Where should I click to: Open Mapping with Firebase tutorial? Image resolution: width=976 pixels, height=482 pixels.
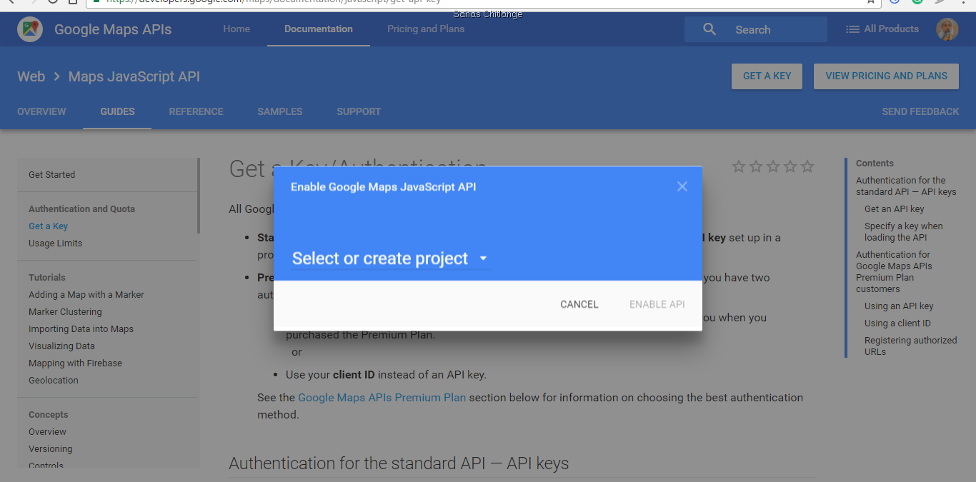coord(75,363)
